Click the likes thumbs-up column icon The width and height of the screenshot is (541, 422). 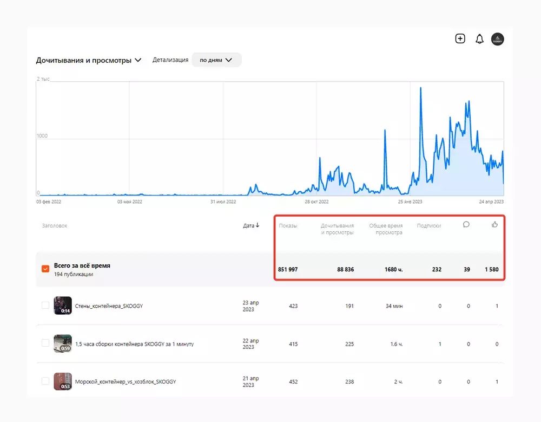pos(494,225)
